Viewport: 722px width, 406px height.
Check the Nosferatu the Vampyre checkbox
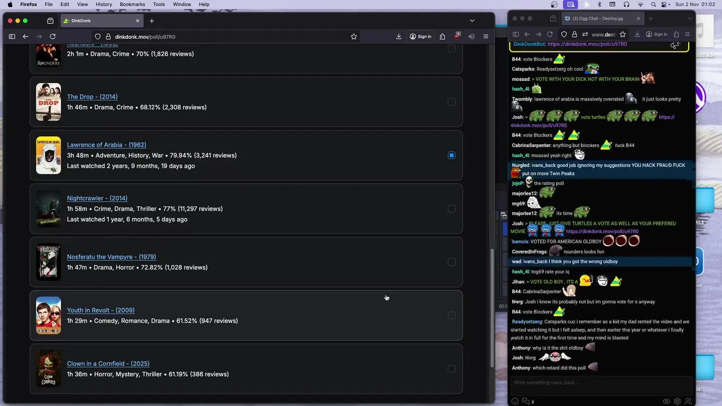[x=451, y=262]
